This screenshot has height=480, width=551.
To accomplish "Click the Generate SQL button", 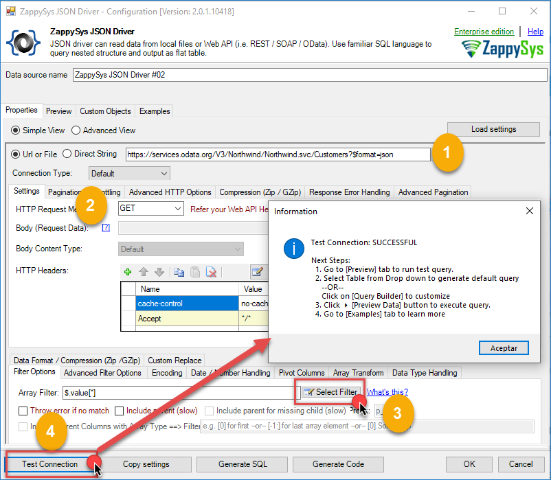I will (x=243, y=464).
